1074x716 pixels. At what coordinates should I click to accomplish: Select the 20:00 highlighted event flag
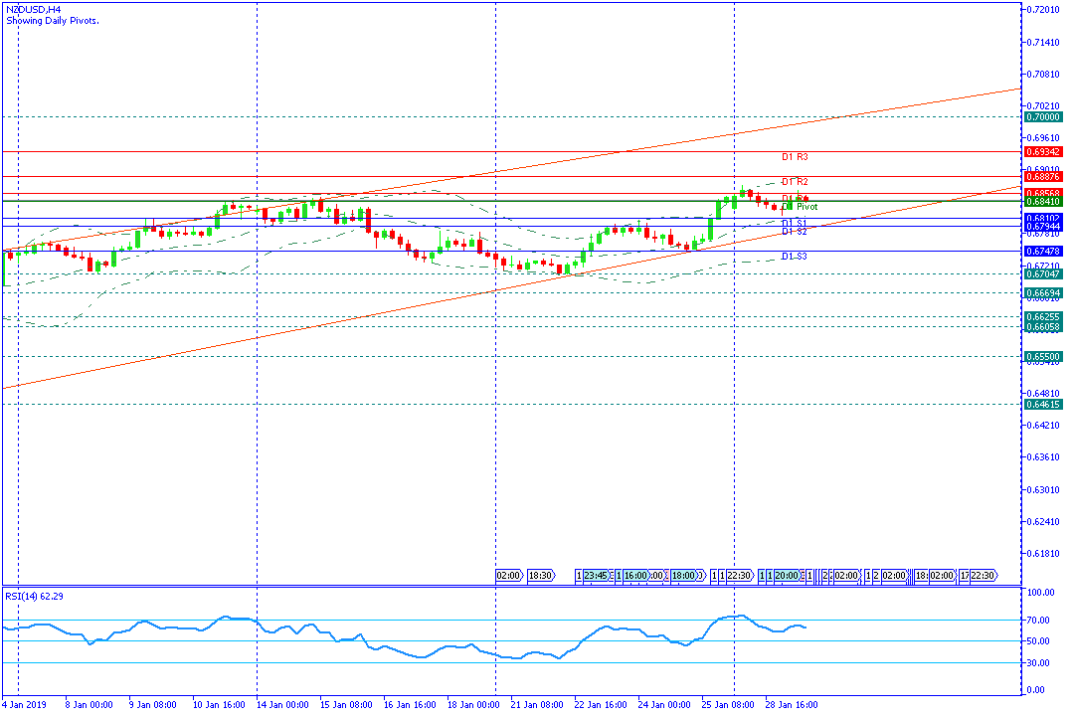point(787,576)
